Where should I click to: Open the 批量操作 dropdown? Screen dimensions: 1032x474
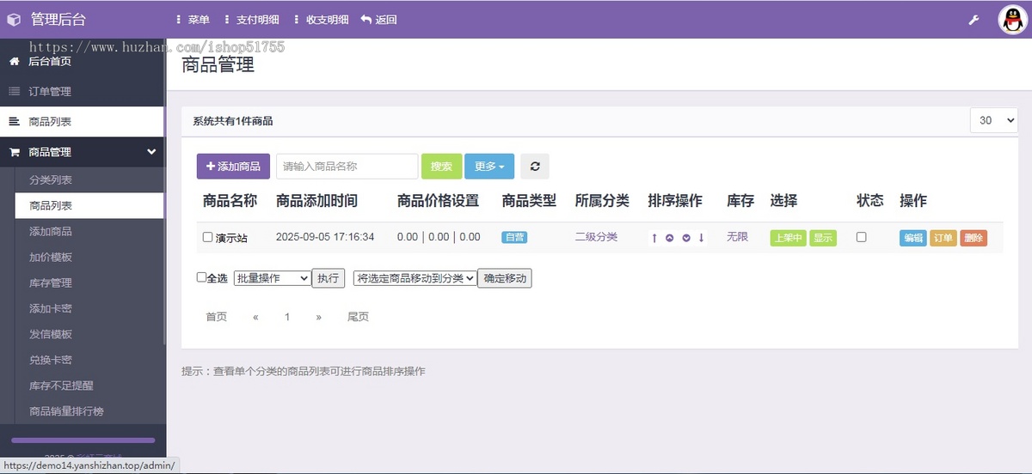tap(272, 278)
